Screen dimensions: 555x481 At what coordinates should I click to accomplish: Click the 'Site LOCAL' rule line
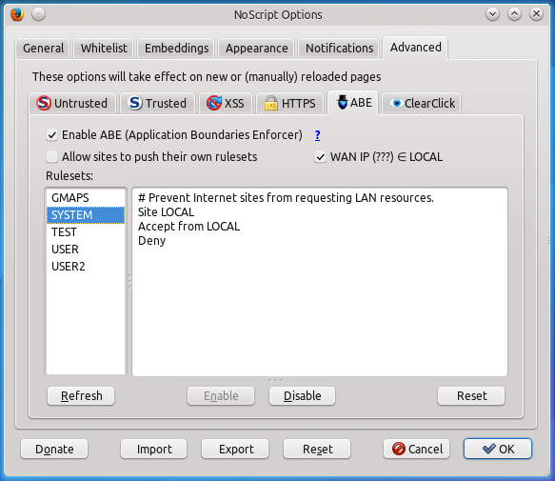coord(166,211)
